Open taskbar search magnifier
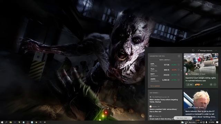This screenshot has width=221, height=124. point(6,122)
